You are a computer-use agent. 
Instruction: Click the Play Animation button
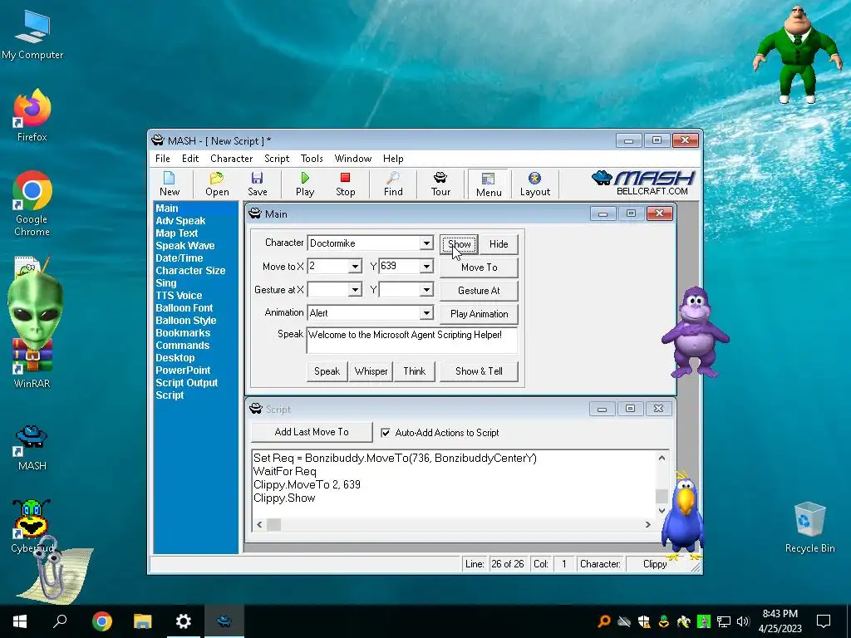click(x=479, y=314)
